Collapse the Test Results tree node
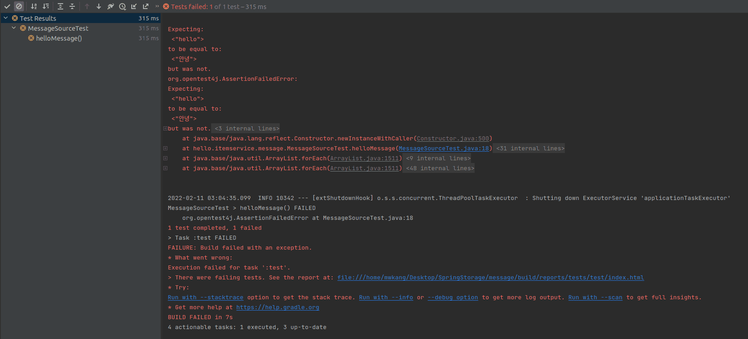748x339 pixels. (x=6, y=18)
